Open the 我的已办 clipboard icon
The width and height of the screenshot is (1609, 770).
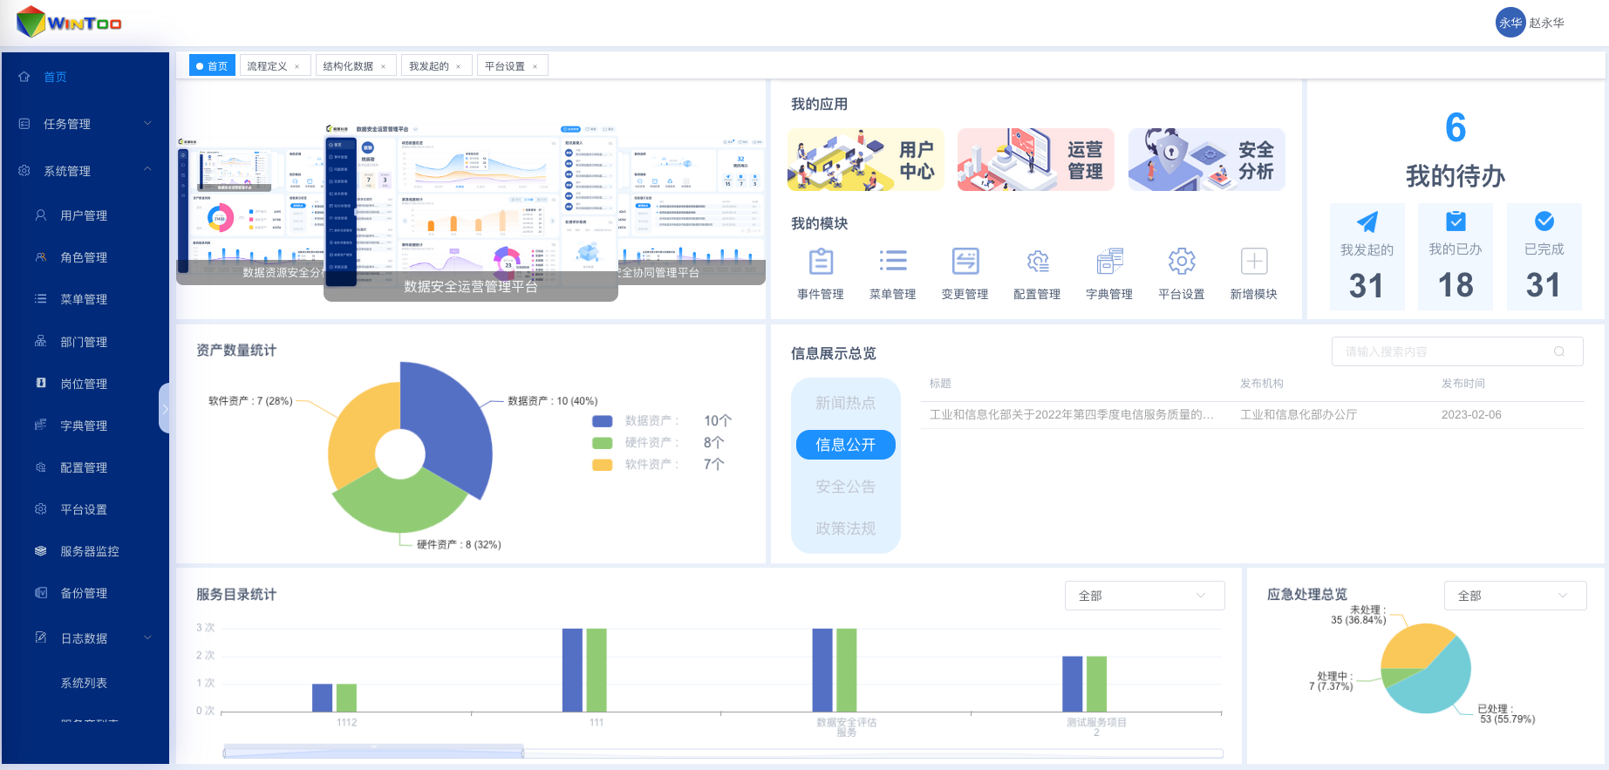coord(1456,221)
